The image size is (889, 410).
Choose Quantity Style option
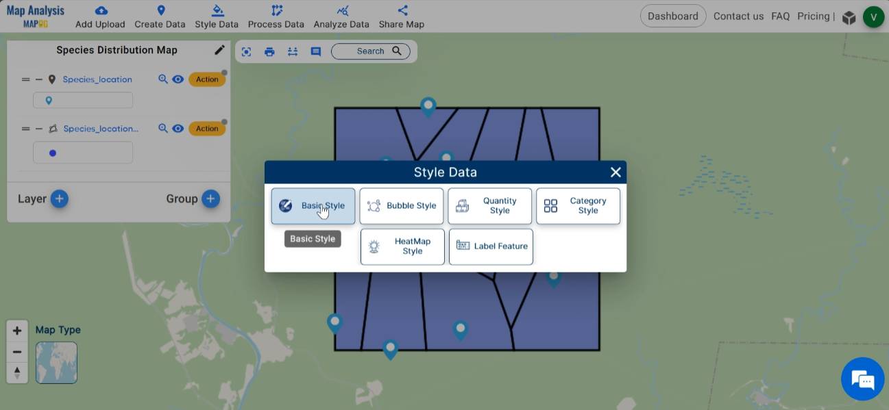[x=490, y=206]
